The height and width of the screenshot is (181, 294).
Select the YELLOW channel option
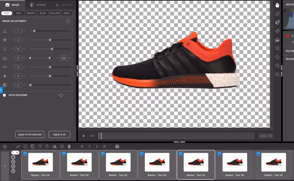click(55, 13)
